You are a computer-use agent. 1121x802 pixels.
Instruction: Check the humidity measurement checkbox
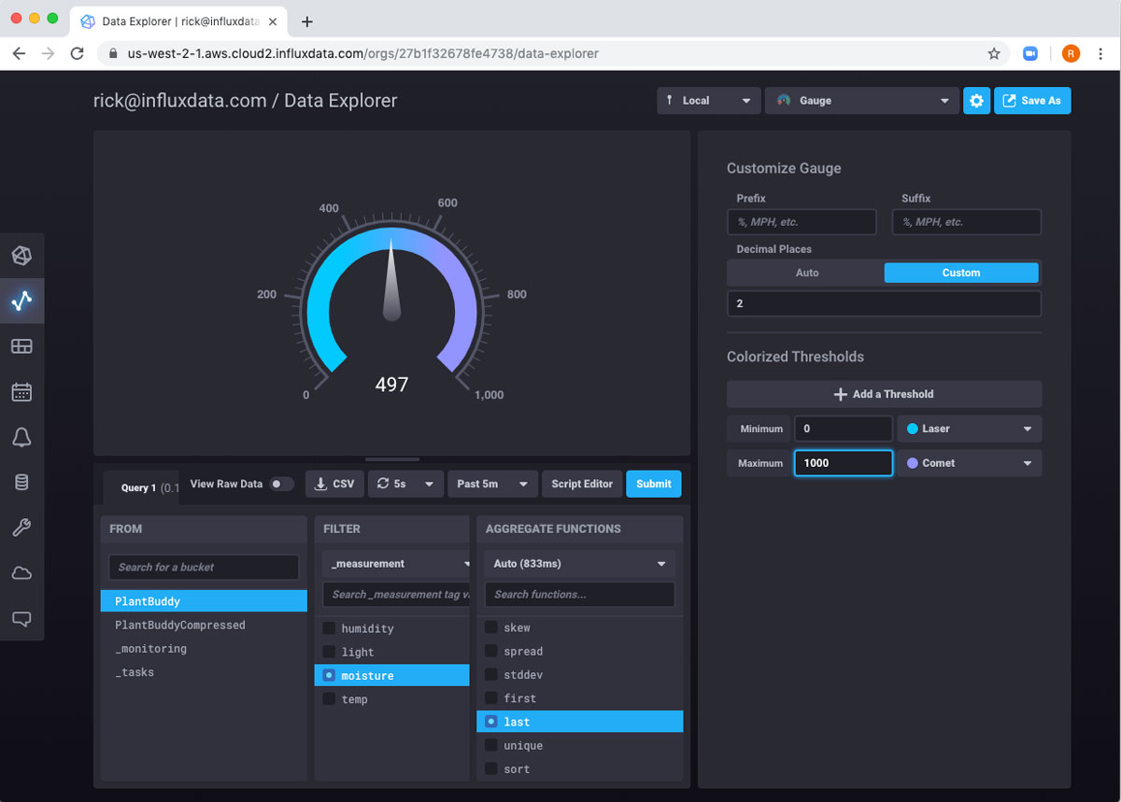pos(329,628)
